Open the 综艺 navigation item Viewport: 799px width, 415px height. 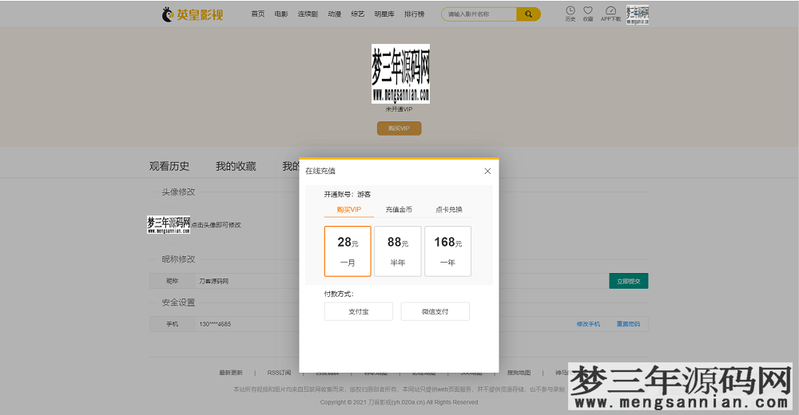pos(358,14)
